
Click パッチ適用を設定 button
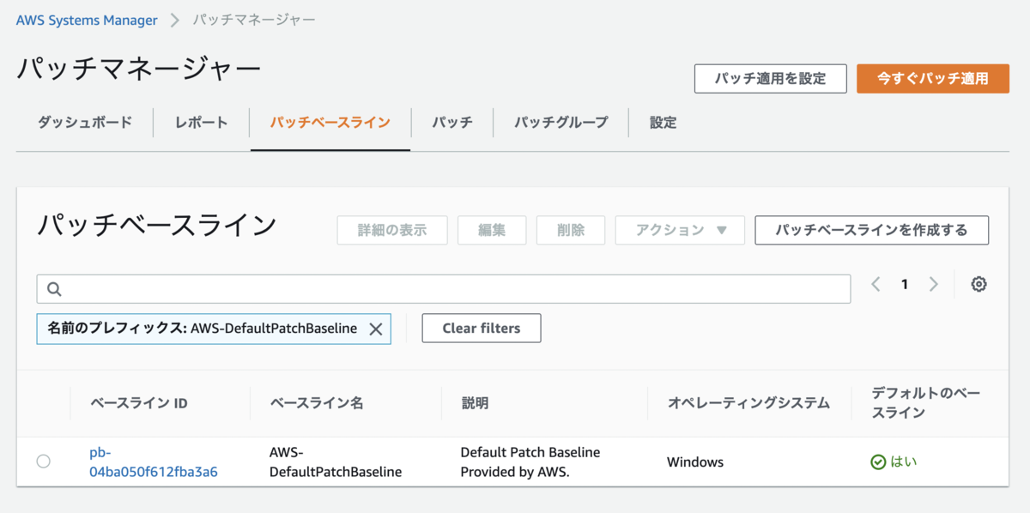(771, 78)
